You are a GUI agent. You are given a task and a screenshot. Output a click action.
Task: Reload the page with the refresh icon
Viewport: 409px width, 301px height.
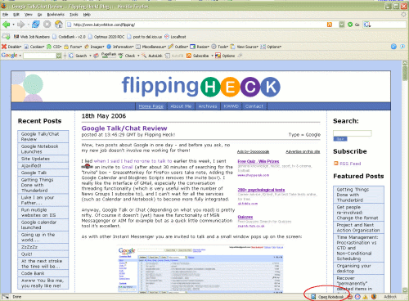point(36,25)
